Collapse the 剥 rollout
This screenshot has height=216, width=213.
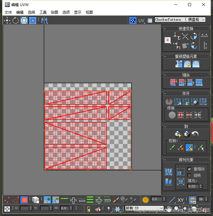pyautogui.click(x=186, y=127)
